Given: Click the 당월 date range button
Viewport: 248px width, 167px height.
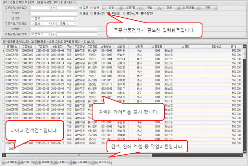Looking at the screenshot, I should tap(150, 8).
